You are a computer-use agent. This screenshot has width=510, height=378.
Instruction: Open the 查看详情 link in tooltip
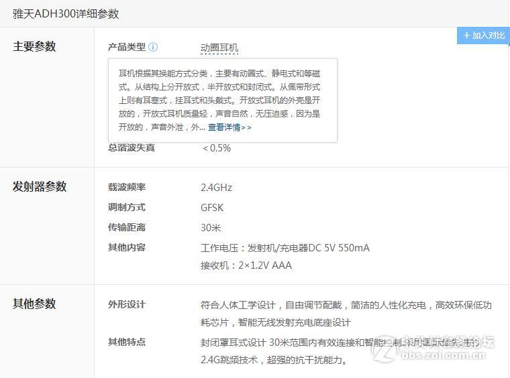[229, 127]
